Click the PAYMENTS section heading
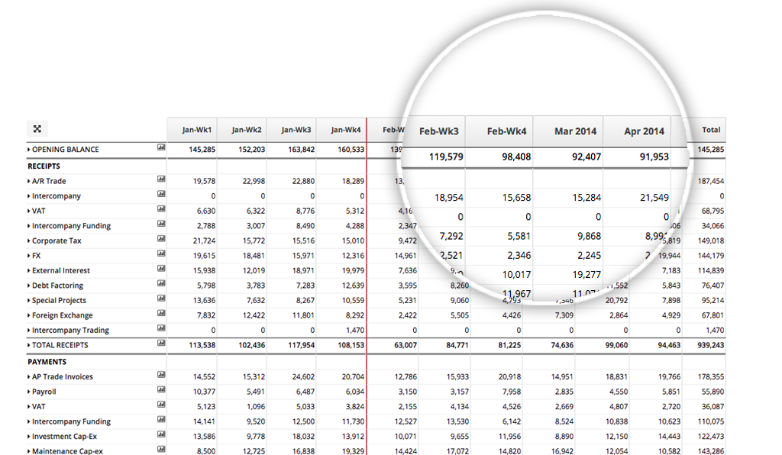The width and height of the screenshot is (782, 455). point(47,363)
